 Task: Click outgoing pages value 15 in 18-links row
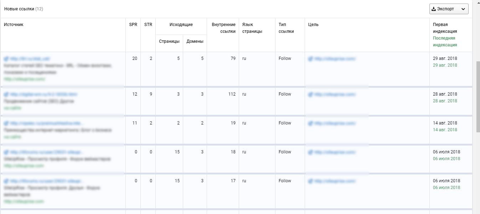click(x=177, y=152)
